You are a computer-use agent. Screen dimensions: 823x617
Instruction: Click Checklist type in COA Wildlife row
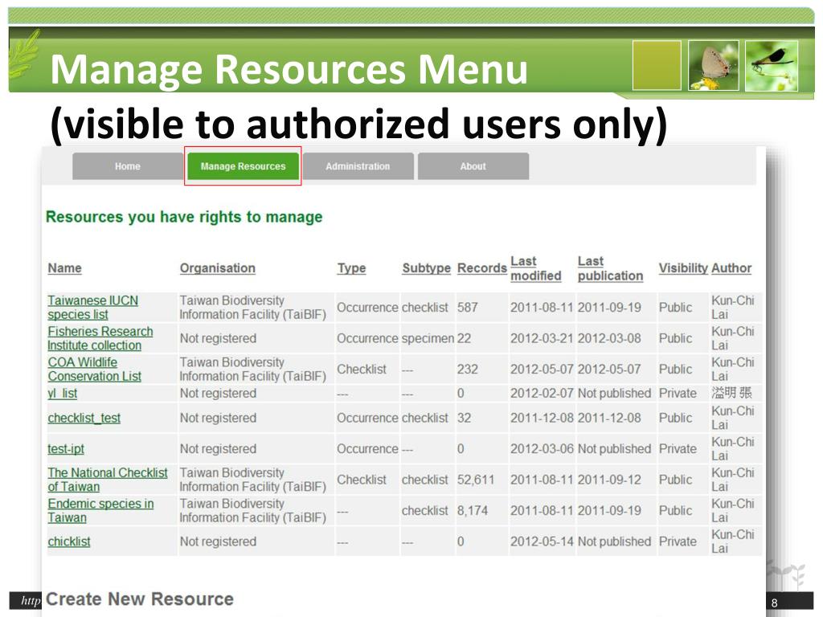pos(362,370)
